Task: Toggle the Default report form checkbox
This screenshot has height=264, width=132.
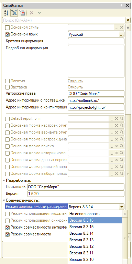Action: (8, 119)
